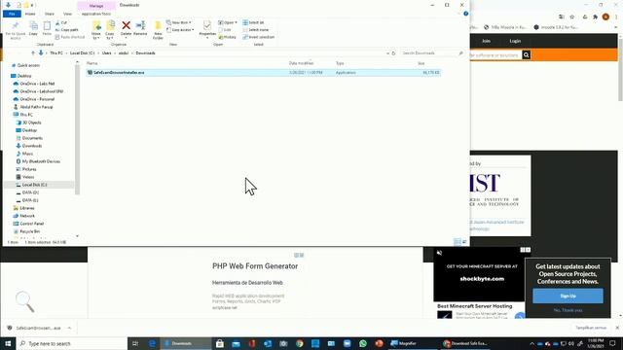Image resolution: width=623 pixels, height=350 pixels.
Task: Click Type here to search box
Action: [72, 343]
